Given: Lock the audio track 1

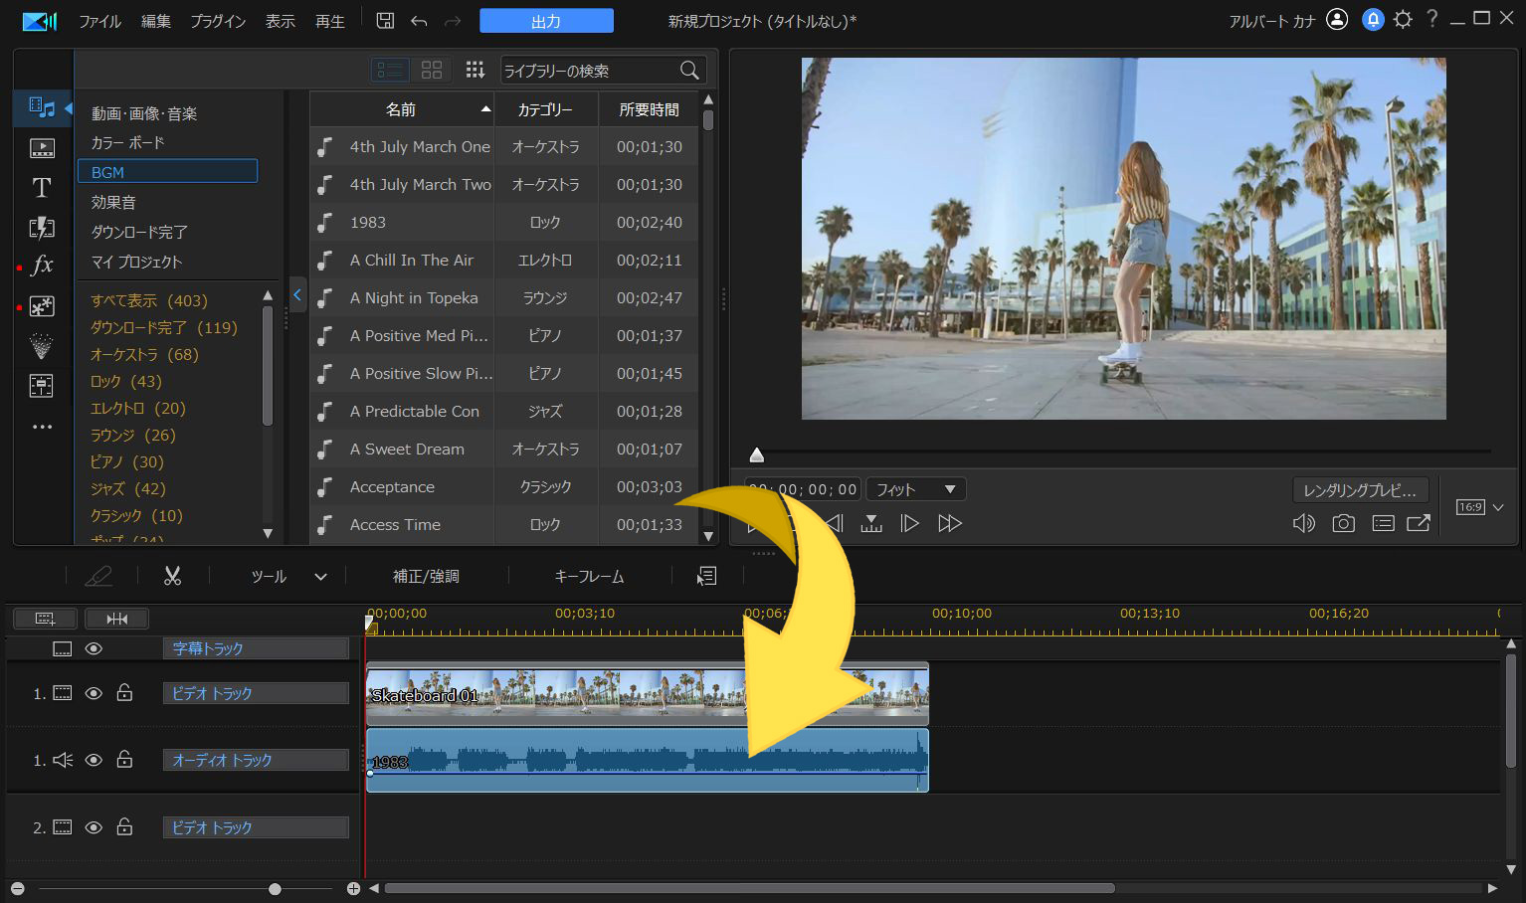Looking at the screenshot, I should (124, 760).
